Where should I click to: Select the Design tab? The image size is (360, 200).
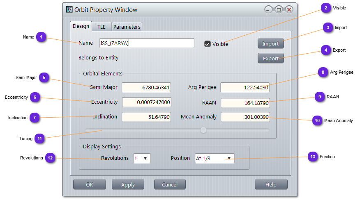(81, 26)
